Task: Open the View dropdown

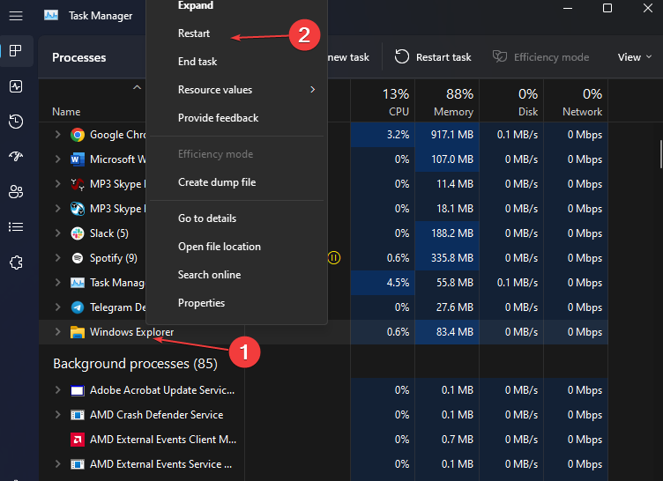Action: (x=634, y=57)
